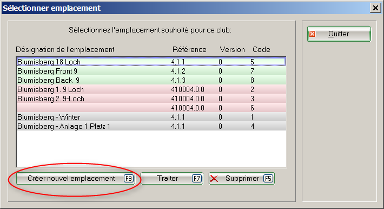Click reference 4.1.3 in the list
This screenshot has width=384, height=209.
(178, 80)
